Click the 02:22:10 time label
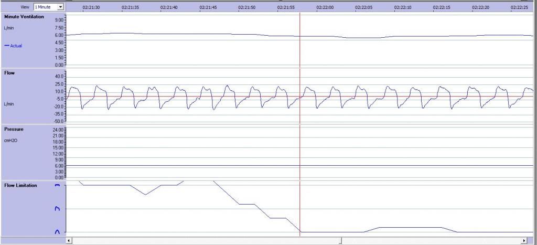This screenshot has width=537, height=245. [403, 7]
